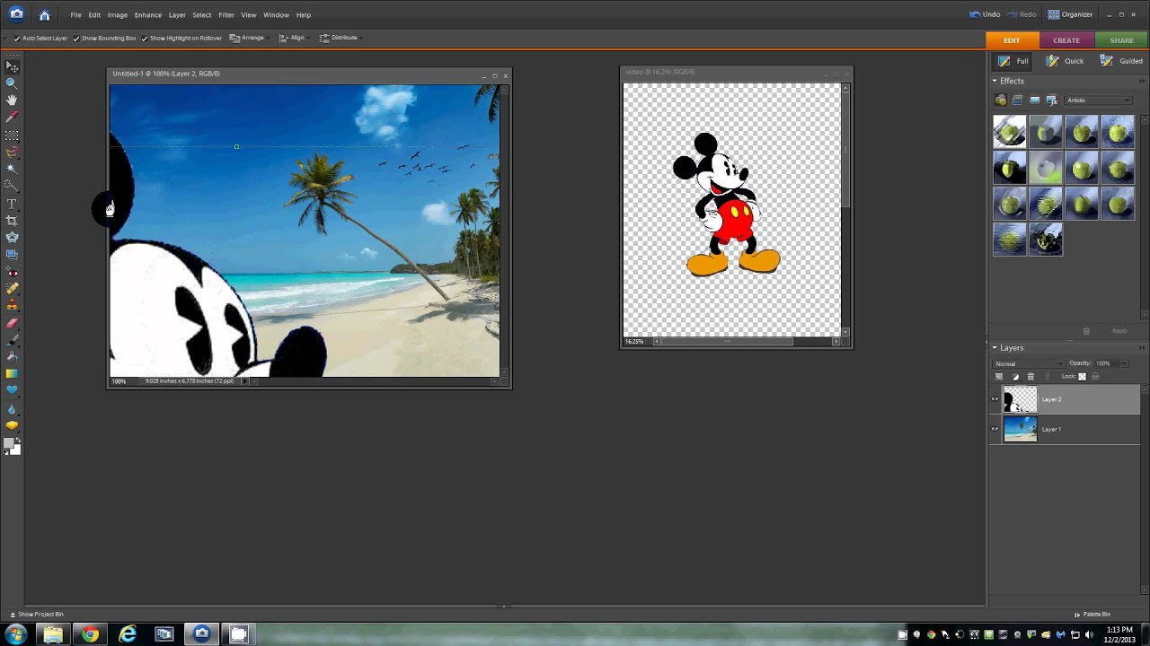The height and width of the screenshot is (646, 1150).
Task: Collapse the Effects panel
Action: 995,81
